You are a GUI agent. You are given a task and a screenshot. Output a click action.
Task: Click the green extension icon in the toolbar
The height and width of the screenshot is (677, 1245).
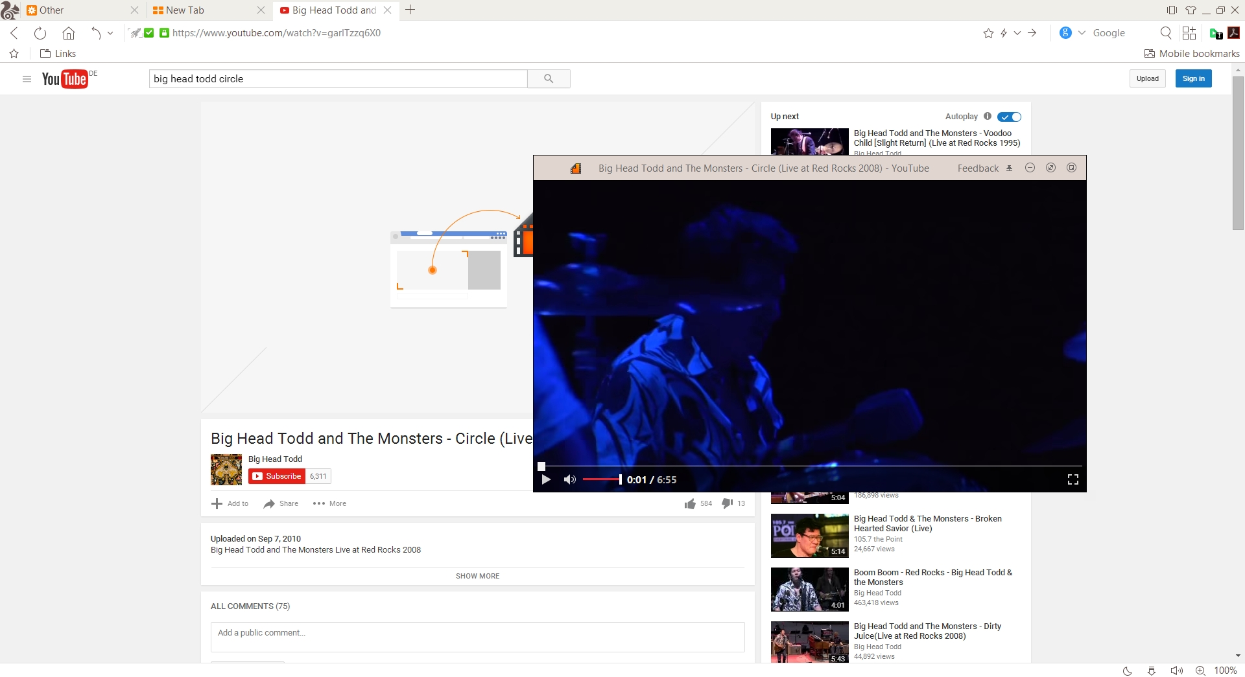pos(1216,33)
